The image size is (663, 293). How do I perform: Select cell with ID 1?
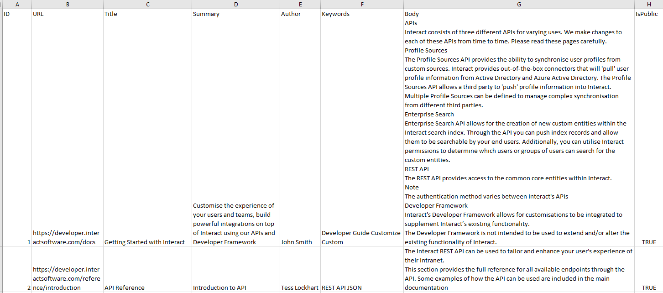coord(17,132)
